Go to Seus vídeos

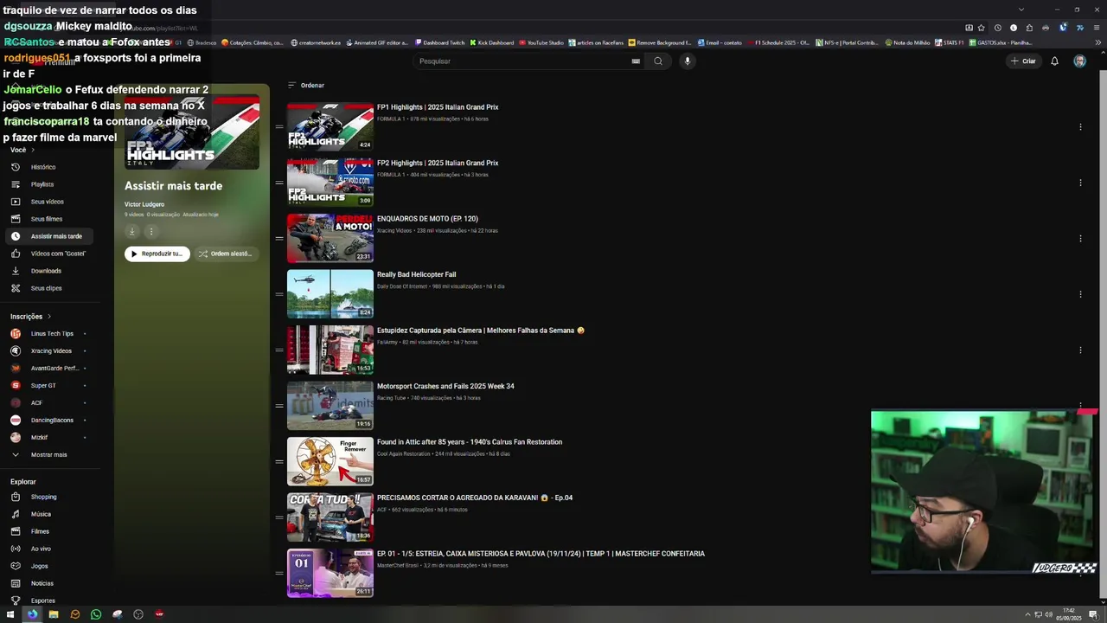pos(48,202)
